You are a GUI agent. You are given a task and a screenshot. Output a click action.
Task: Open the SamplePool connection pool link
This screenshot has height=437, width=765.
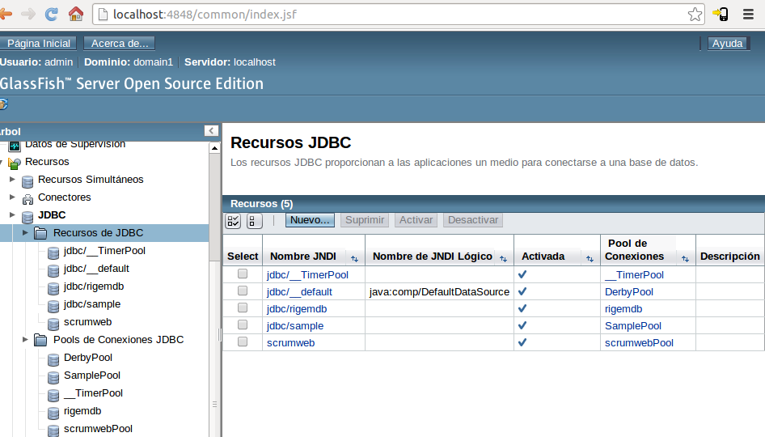[x=633, y=325]
